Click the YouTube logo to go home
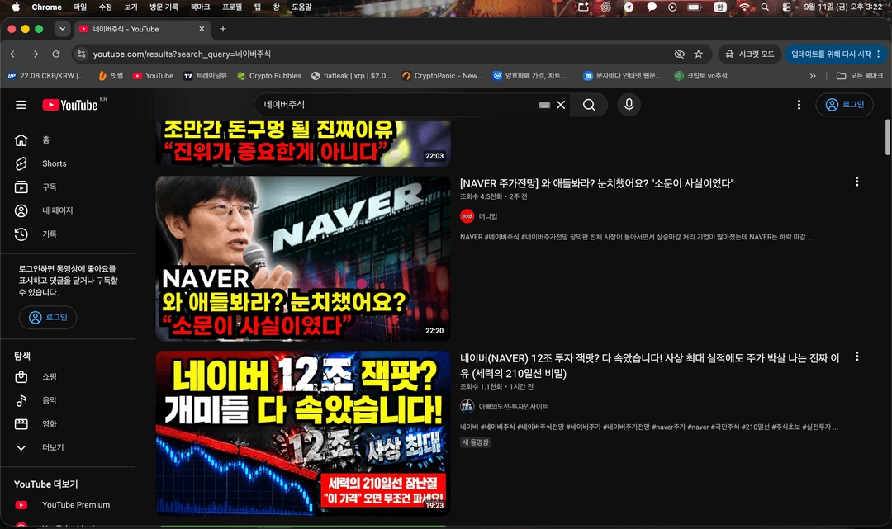Image resolution: width=892 pixels, height=529 pixels. point(70,105)
